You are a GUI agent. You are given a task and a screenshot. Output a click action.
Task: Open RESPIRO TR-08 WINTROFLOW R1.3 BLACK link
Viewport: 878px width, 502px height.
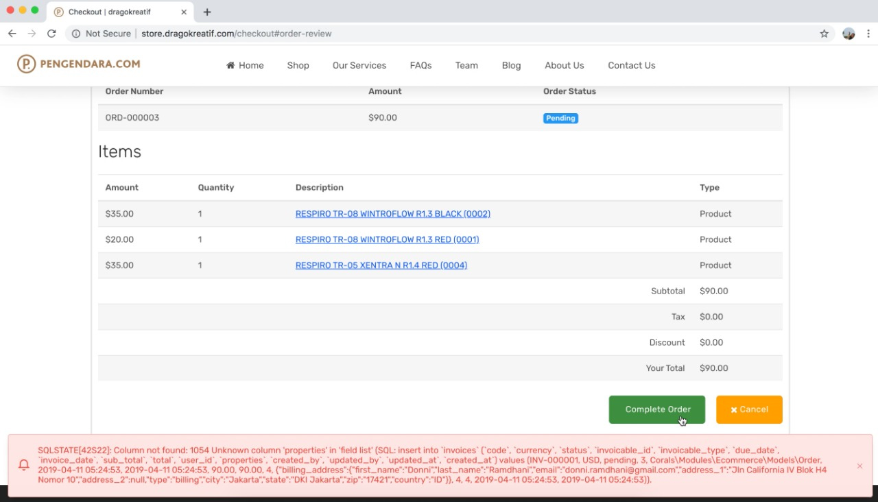[392, 214]
